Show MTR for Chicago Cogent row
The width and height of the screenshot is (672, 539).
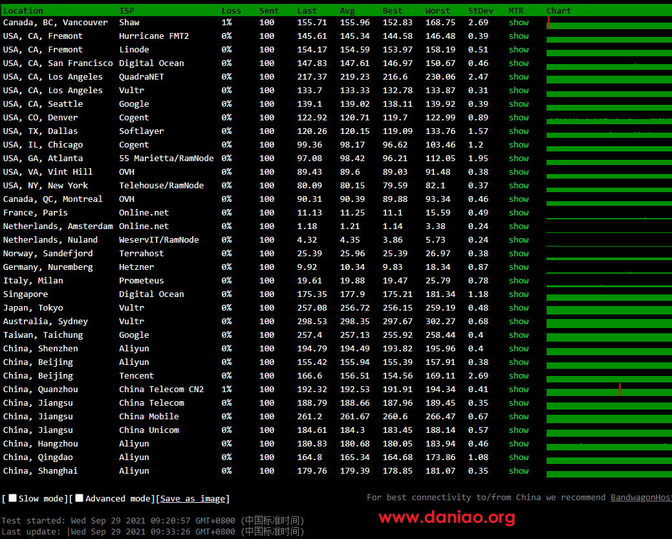pyautogui.click(x=519, y=145)
